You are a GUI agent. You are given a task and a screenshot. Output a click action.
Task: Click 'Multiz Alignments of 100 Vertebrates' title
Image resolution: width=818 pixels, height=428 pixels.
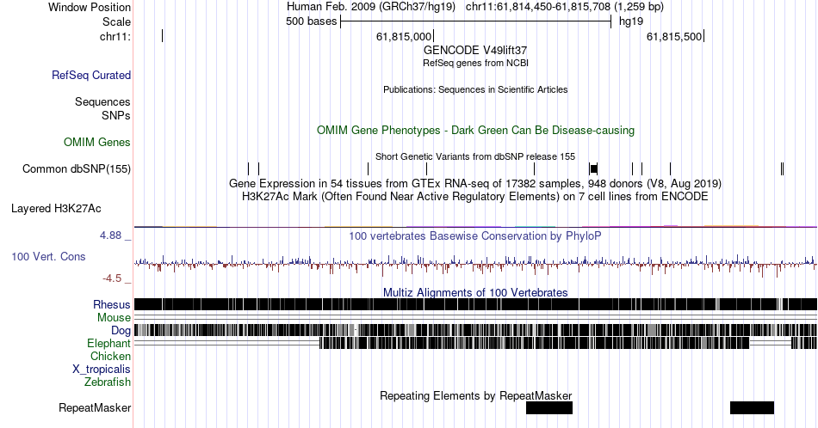coord(475,292)
